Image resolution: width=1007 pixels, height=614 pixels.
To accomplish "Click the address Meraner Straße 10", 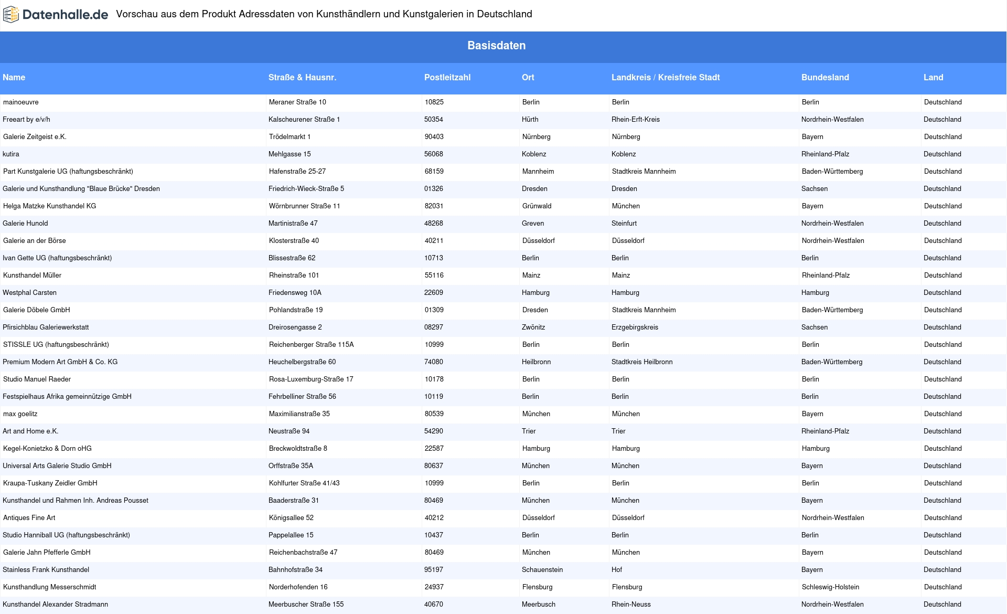I will pyautogui.click(x=297, y=102).
